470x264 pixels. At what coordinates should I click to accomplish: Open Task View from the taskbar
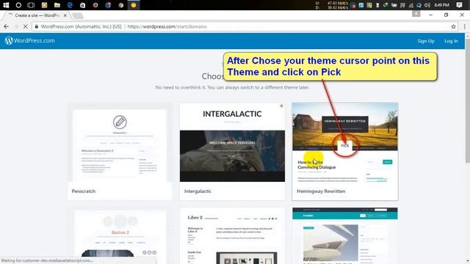click(31, 5)
